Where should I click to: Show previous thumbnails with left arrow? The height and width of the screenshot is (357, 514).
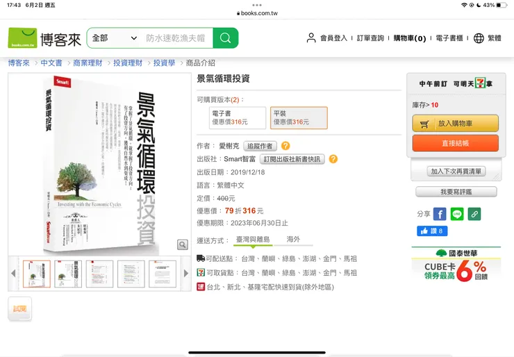(x=13, y=274)
